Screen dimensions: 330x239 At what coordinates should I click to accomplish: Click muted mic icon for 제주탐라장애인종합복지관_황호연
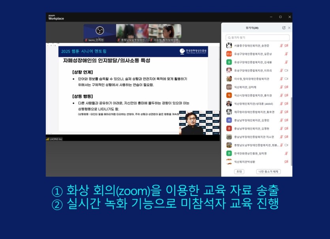click(x=281, y=112)
